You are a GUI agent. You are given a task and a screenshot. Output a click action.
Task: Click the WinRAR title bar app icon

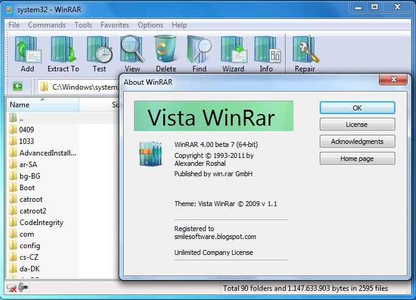pyautogui.click(x=9, y=10)
